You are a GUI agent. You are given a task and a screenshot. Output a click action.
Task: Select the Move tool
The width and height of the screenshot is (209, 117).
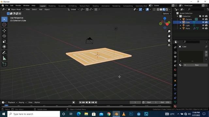(4, 31)
